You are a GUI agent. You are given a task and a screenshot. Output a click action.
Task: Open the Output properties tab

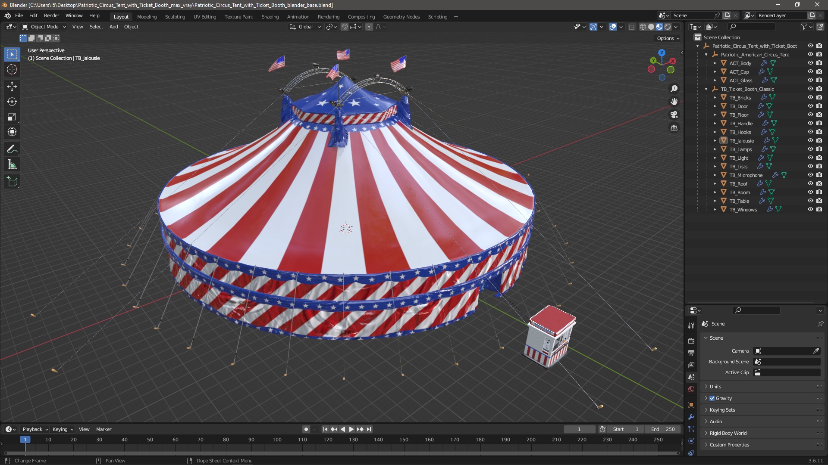point(691,353)
